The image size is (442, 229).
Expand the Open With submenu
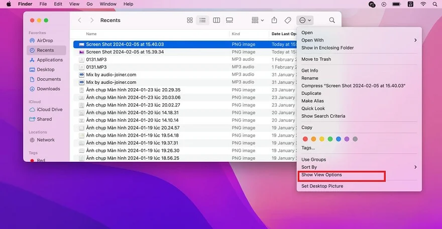click(x=359, y=40)
